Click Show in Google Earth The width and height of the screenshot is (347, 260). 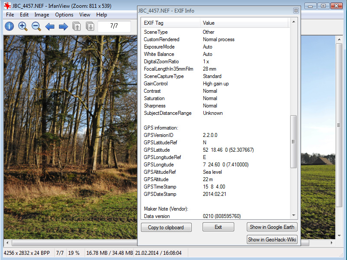[x=272, y=227]
